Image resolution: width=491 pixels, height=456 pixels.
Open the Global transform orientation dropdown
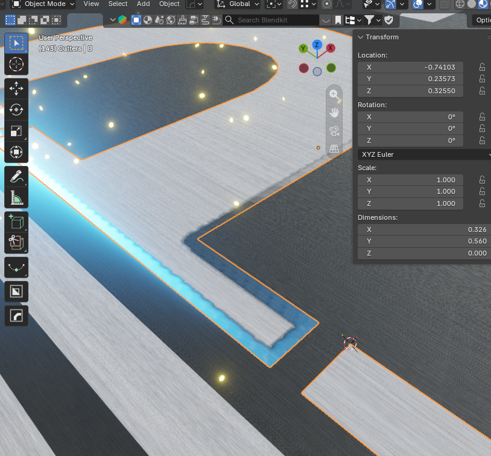click(239, 4)
